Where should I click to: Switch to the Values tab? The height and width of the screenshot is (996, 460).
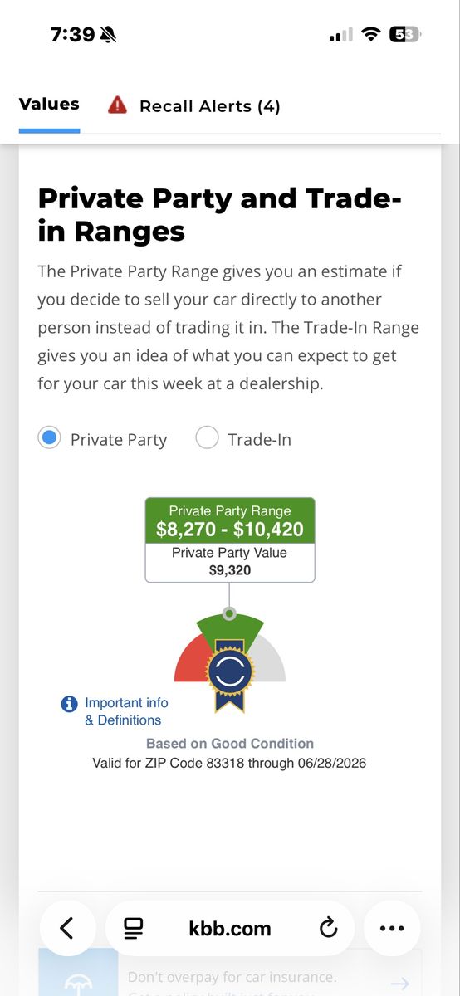click(49, 105)
